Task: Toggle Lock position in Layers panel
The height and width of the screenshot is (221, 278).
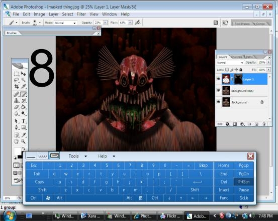Action: 236,70
